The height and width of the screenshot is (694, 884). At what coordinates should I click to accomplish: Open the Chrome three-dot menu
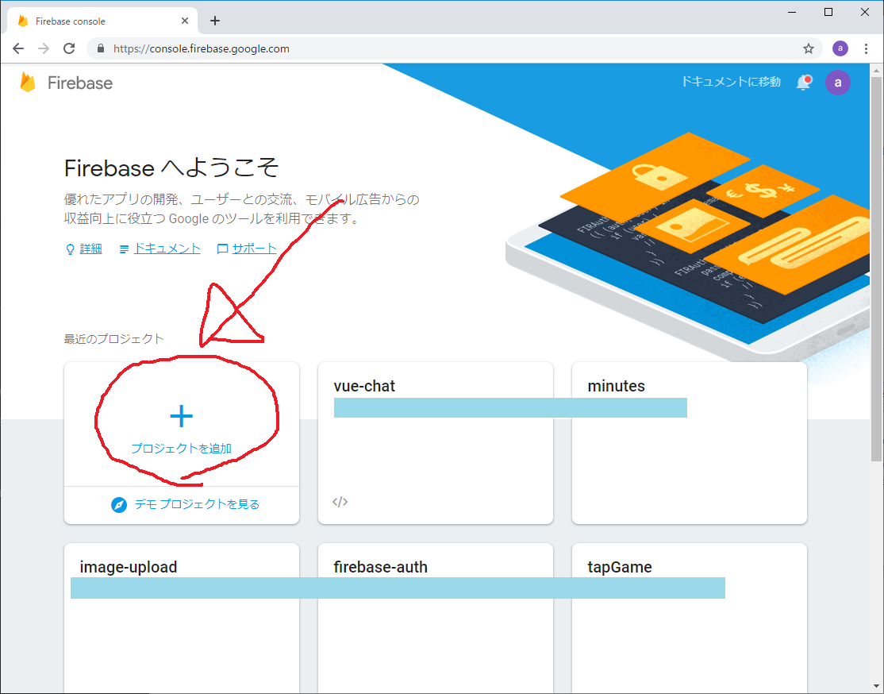coord(866,48)
